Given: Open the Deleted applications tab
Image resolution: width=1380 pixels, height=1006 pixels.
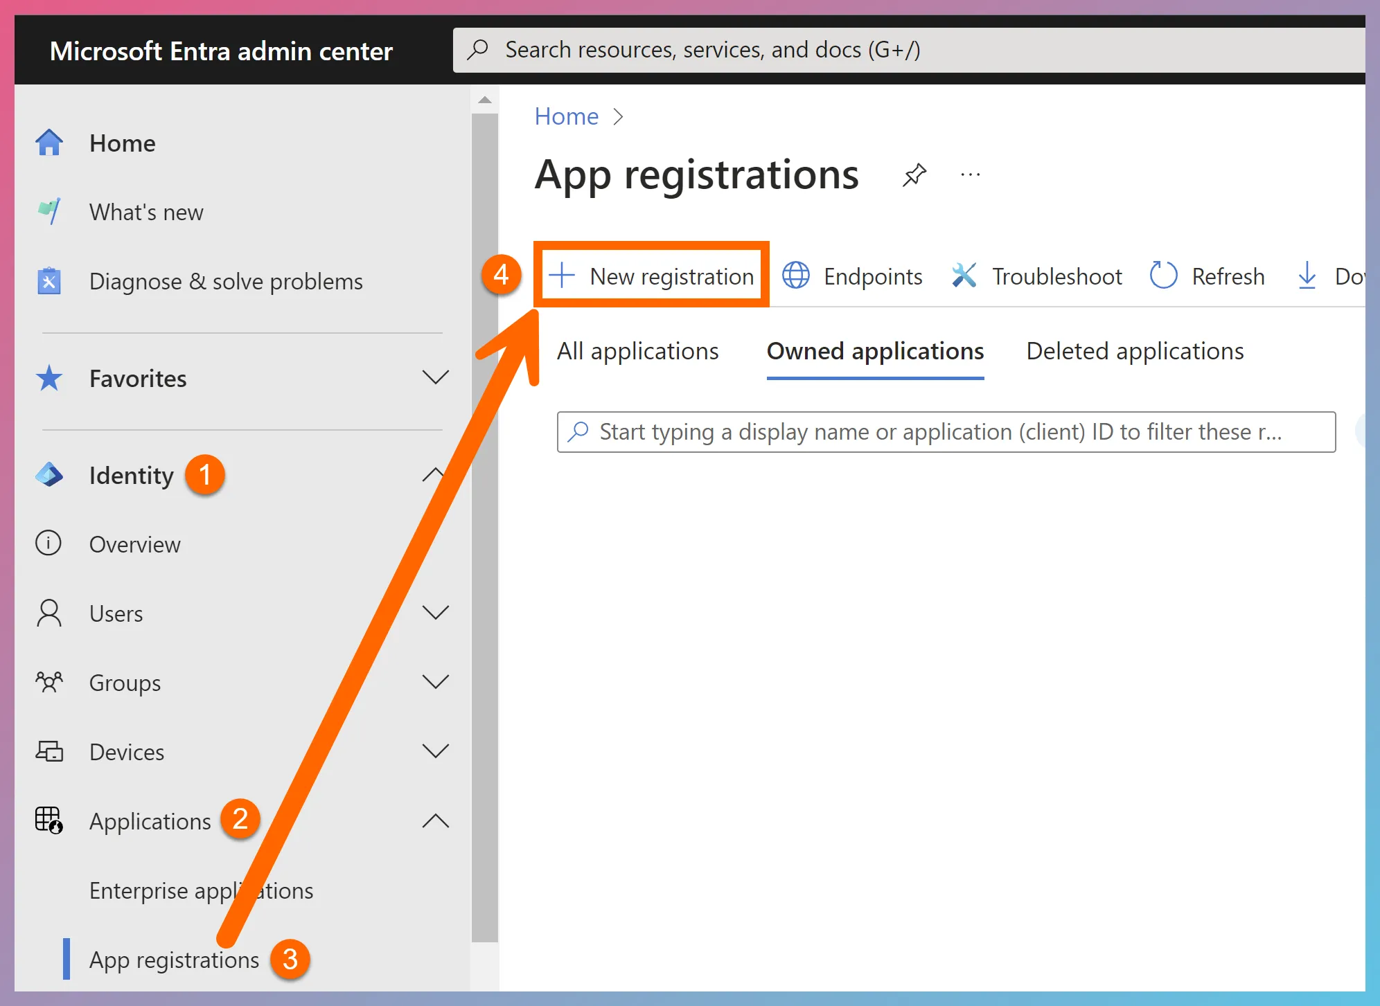Looking at the screenshot, I should tap(1134, 351).
